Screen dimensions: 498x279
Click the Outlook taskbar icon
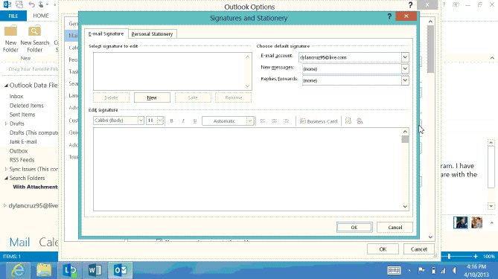pyautogui.click(x=121, y=270)
